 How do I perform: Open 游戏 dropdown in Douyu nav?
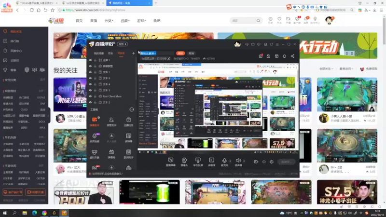141,21
